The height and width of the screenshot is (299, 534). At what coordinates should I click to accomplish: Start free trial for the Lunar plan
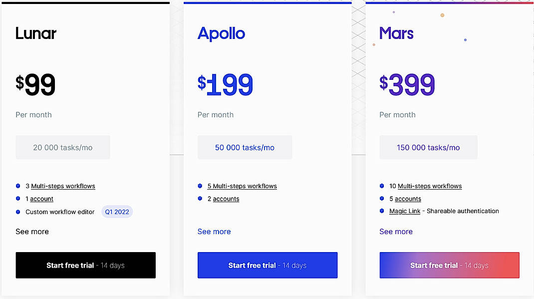pos(85,265)
